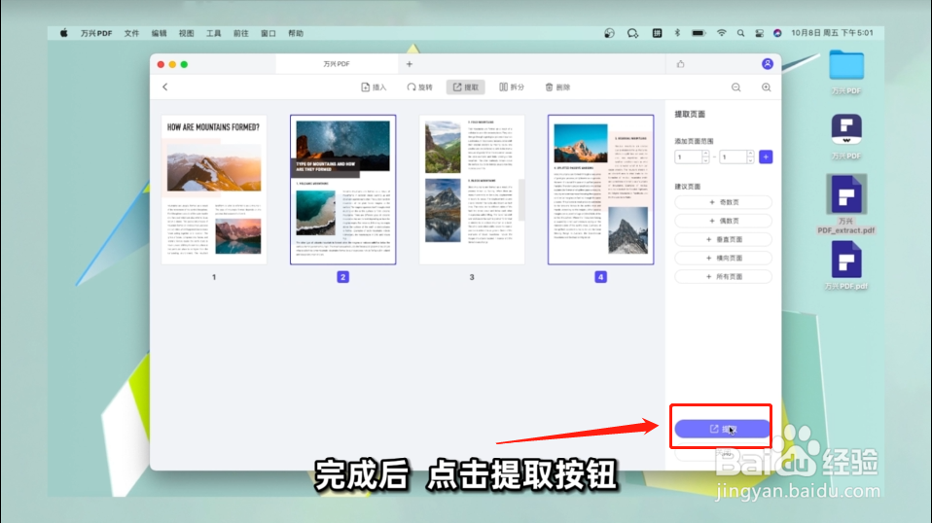This screenshot has width=932, height=523.
Task: Add landscape pages (横向页面)
Action: 724,259
